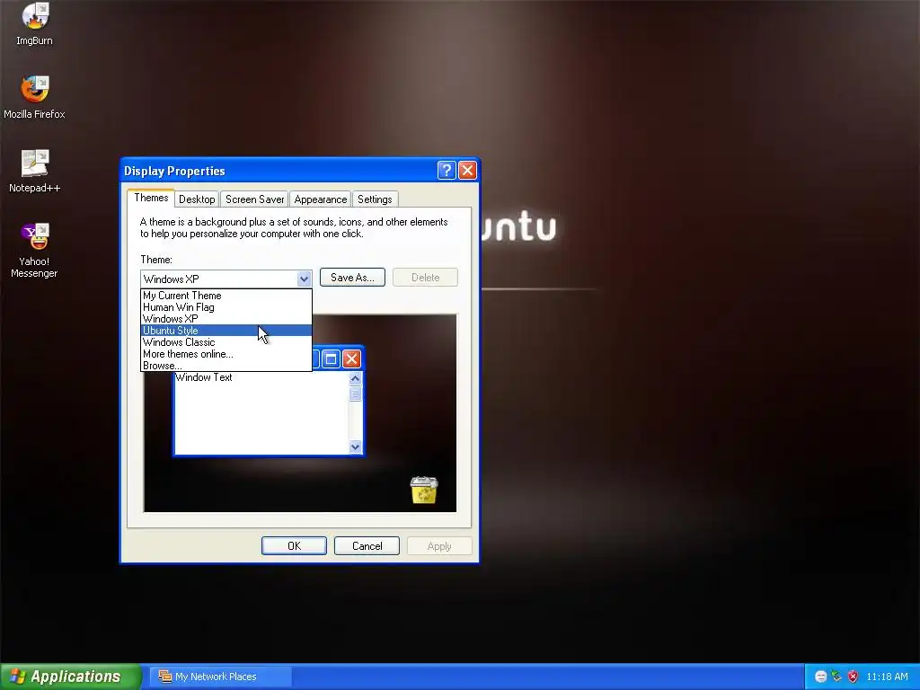Screen dimensions: 920x690
Task: Click the preview scrollbar down arrow
Action: (355, 447)
